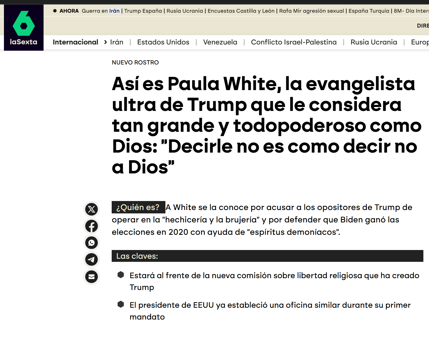
Task: Click España Turquía trending link
Action: point(369,11)
